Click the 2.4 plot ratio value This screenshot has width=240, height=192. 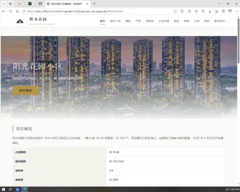(x=111, y=171)
